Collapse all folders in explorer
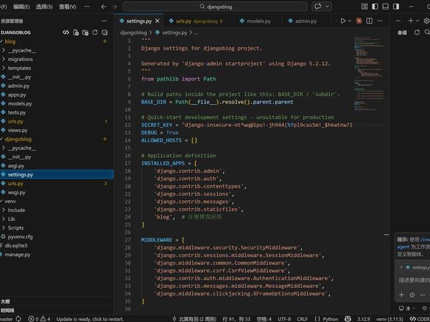Image resolution: width=430 pixels, height=322 pixels. [104, 32]
